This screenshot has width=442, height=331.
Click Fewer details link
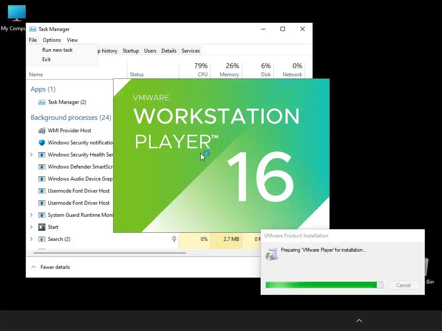coord(55,267)
